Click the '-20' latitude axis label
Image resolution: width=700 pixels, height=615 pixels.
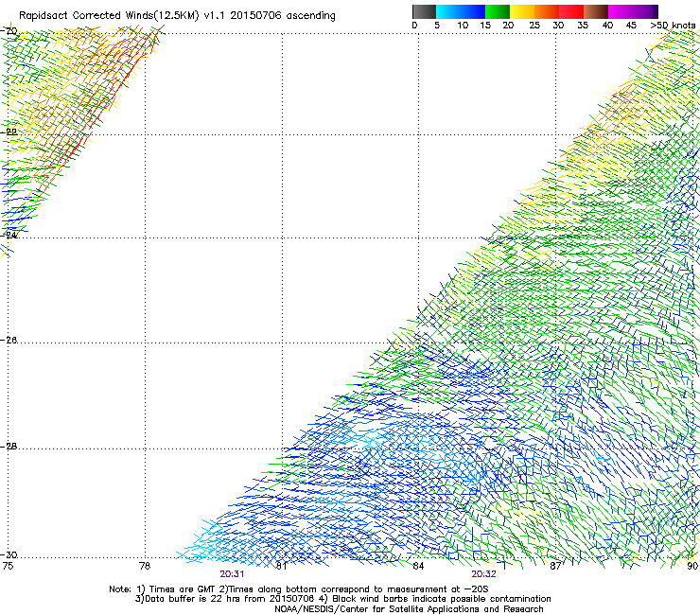click(x=9, y=31)
